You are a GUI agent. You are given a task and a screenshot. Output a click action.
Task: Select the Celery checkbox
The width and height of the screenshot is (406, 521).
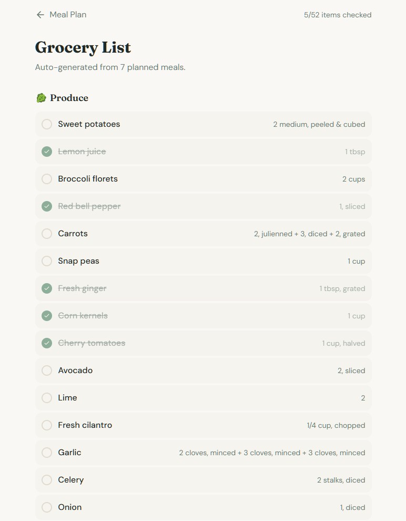pos(47,480)
